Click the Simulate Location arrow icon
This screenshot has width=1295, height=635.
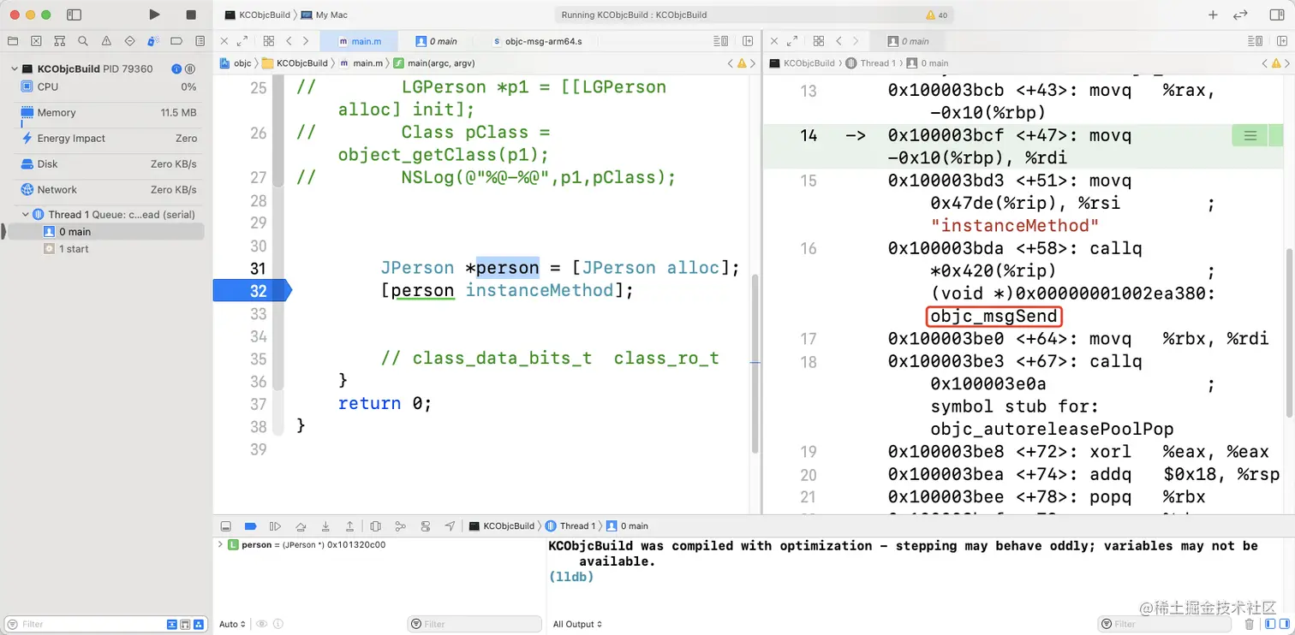(x=451, y=526)
